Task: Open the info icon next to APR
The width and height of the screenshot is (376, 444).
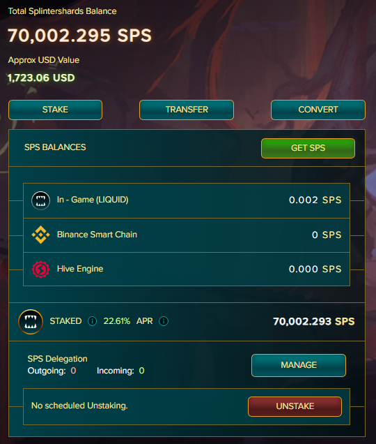Action: [164, 321]
